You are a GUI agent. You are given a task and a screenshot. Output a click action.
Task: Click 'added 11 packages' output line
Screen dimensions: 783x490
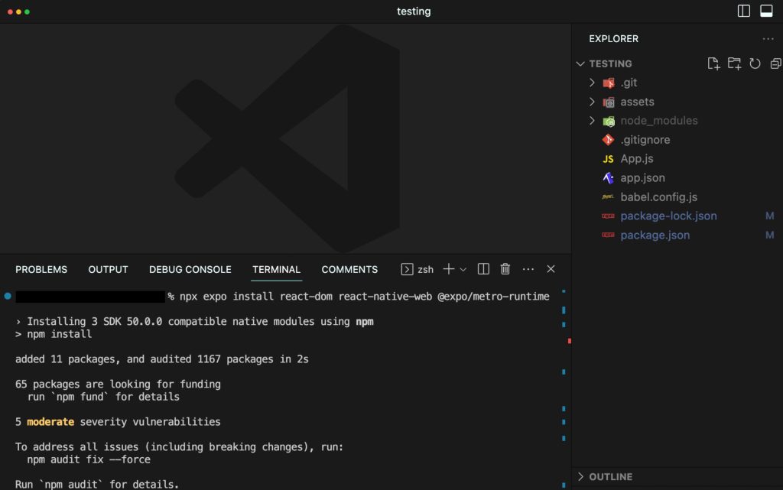tap(162, 359)
